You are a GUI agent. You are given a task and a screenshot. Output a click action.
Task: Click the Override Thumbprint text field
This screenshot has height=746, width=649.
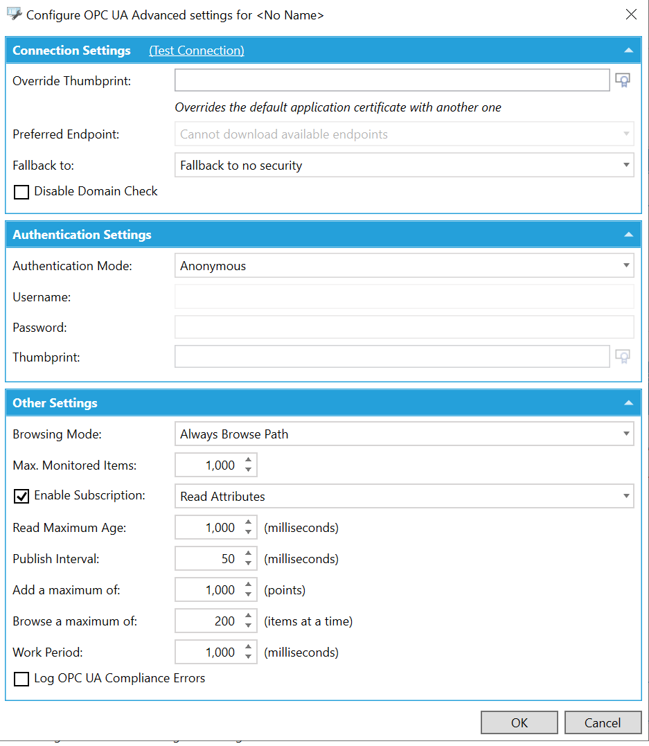391,80
